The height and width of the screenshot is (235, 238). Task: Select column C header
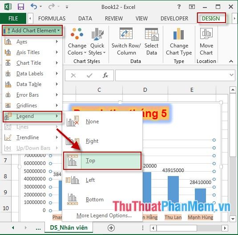point(99,90)
